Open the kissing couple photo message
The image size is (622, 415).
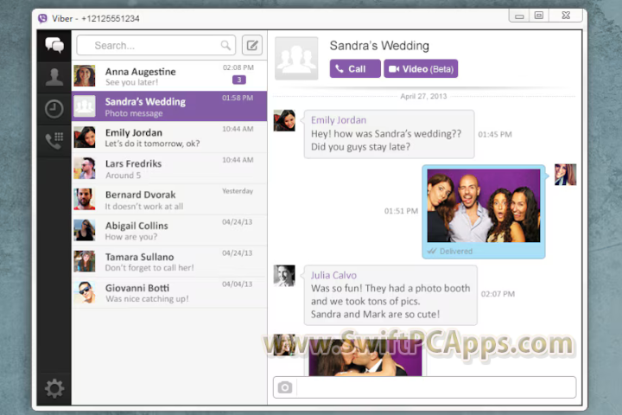(x=365, y=357)
